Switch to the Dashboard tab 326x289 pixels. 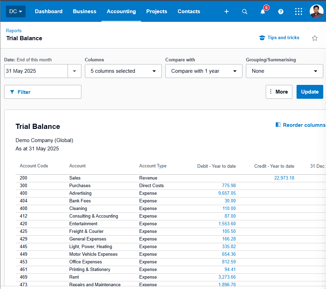49,11
